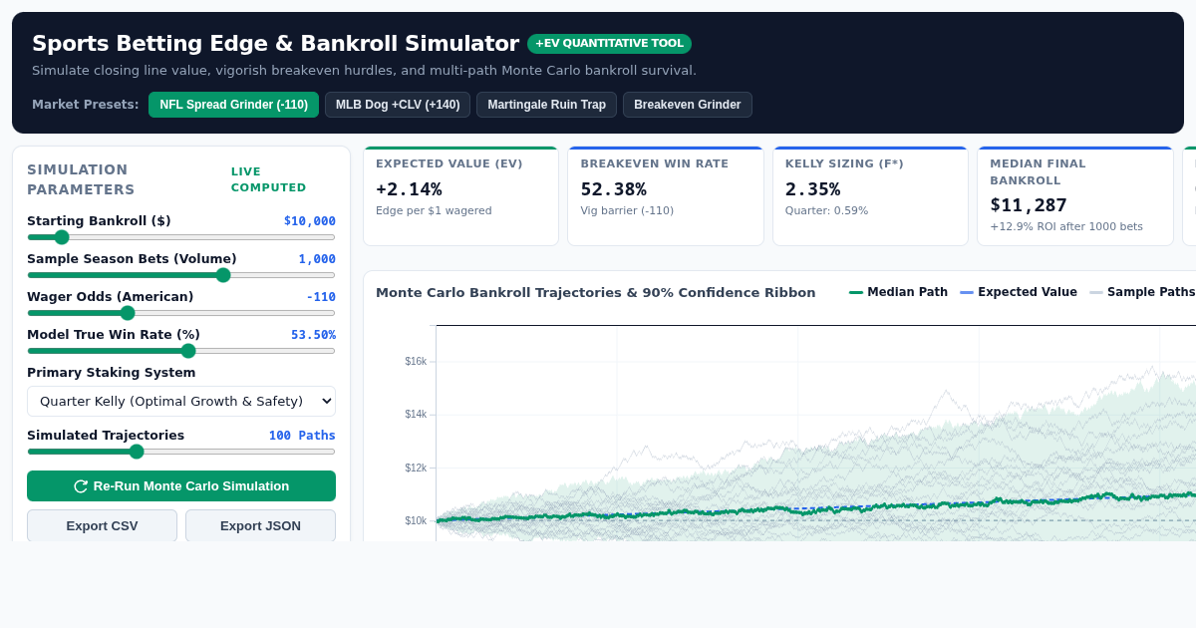Click the $10k axis label on chart
Image resolution: width=1196 pixels, height=628 pixels.
pos(416,520)
